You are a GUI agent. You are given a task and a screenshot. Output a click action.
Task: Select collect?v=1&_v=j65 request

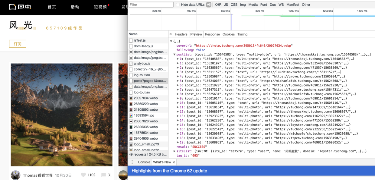pos(148,69)
